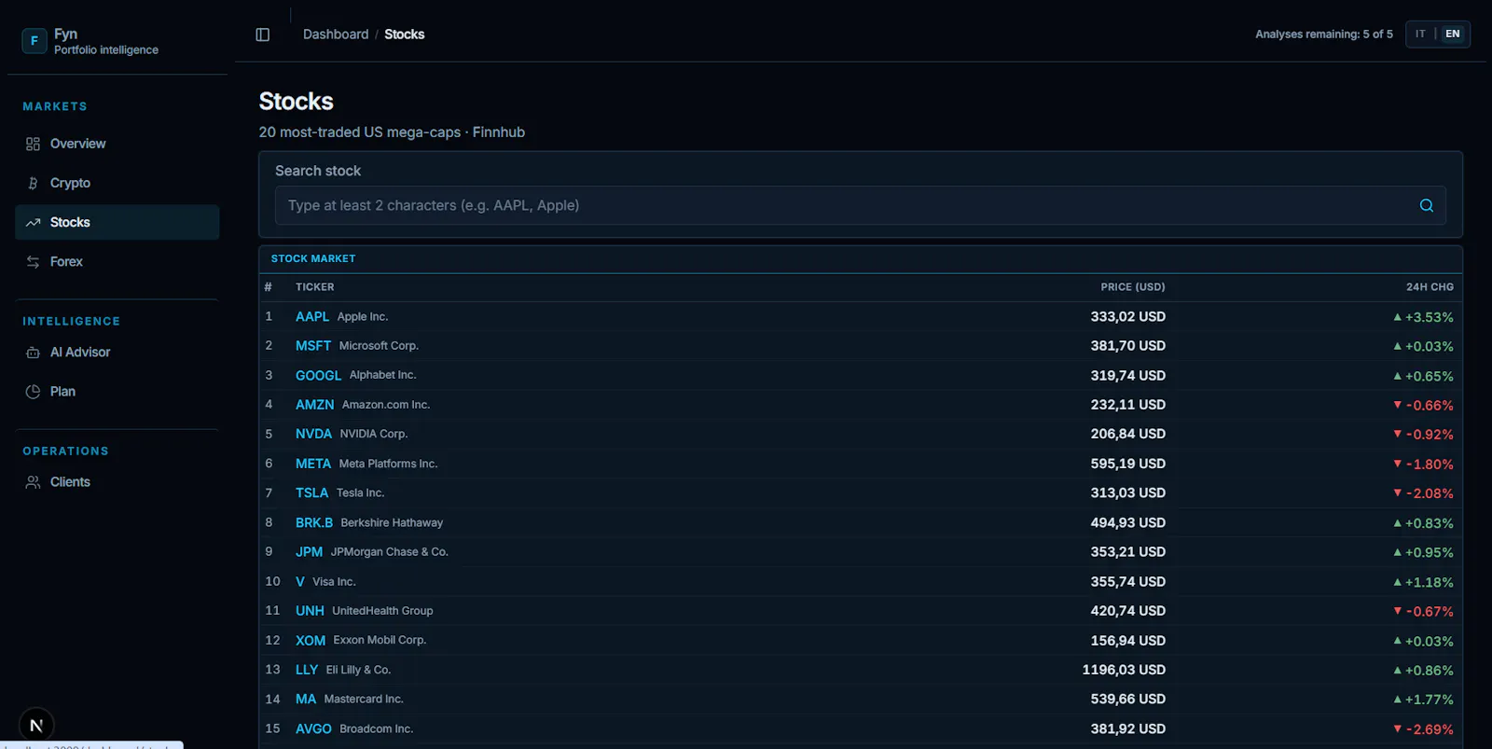This screenshot has height=749, width=1492.
Task: Click the Overview grid icon
Action: 34,144
